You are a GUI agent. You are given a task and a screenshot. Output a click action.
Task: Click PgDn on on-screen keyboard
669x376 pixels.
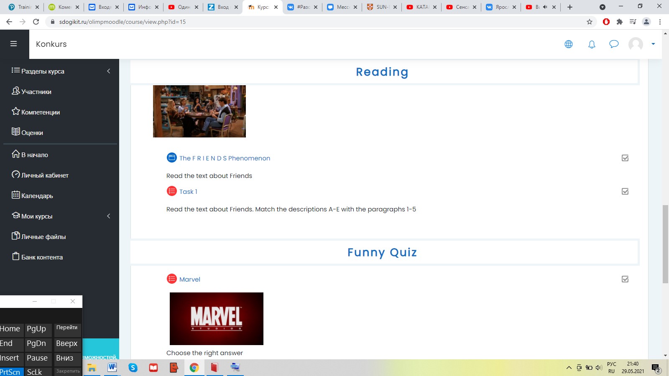coord(38,344)
